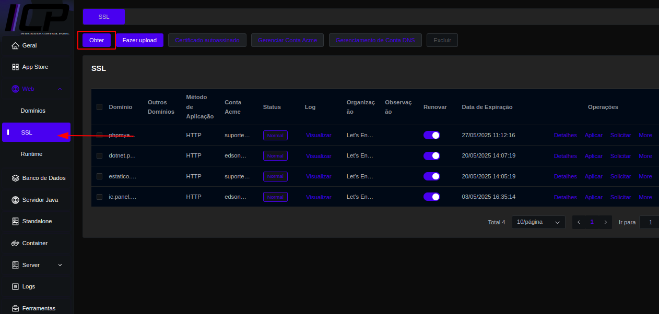
Task: Click Solicitar in the ic.panel.... row
Action: coord(621,197)
